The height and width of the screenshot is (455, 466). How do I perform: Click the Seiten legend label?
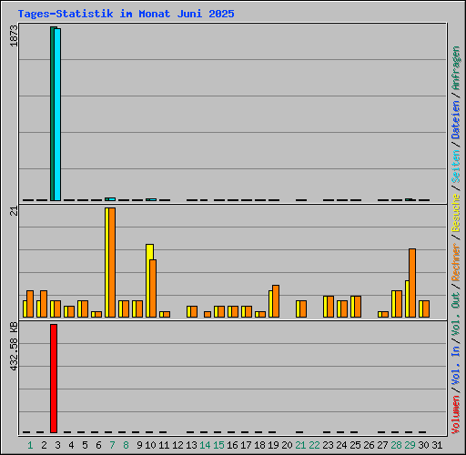456,167
